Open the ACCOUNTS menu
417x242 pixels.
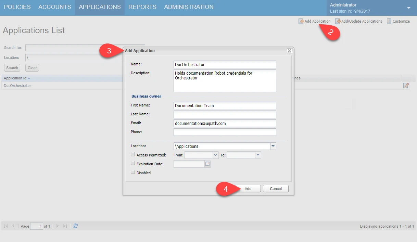[x=55, y=7]
